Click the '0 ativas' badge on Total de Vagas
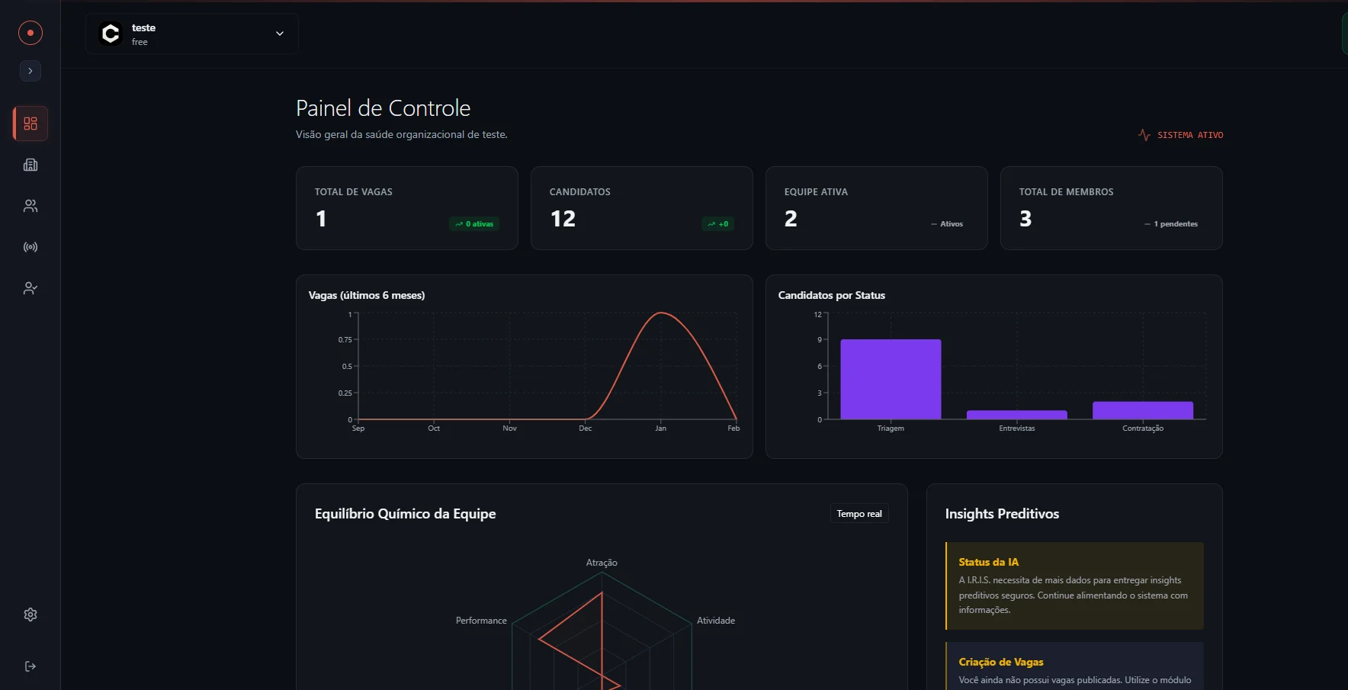Image resolution: width=1348 pixels, height=690 pixels. coord(473,223)
